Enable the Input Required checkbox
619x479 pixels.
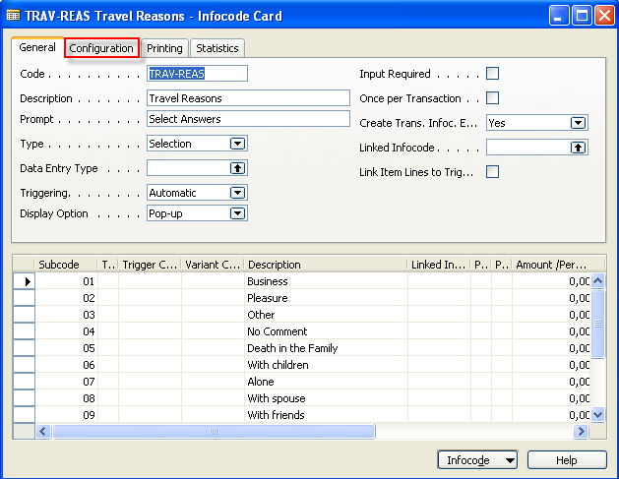click(493, 74)
